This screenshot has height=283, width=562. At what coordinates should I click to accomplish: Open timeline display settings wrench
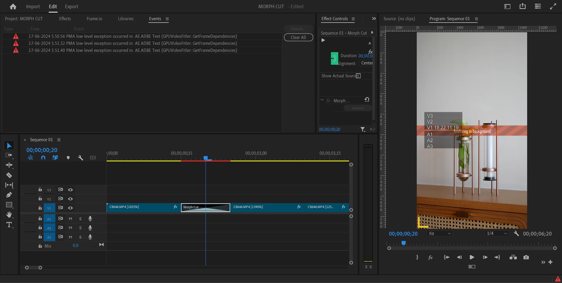click(x=81, y=158)
